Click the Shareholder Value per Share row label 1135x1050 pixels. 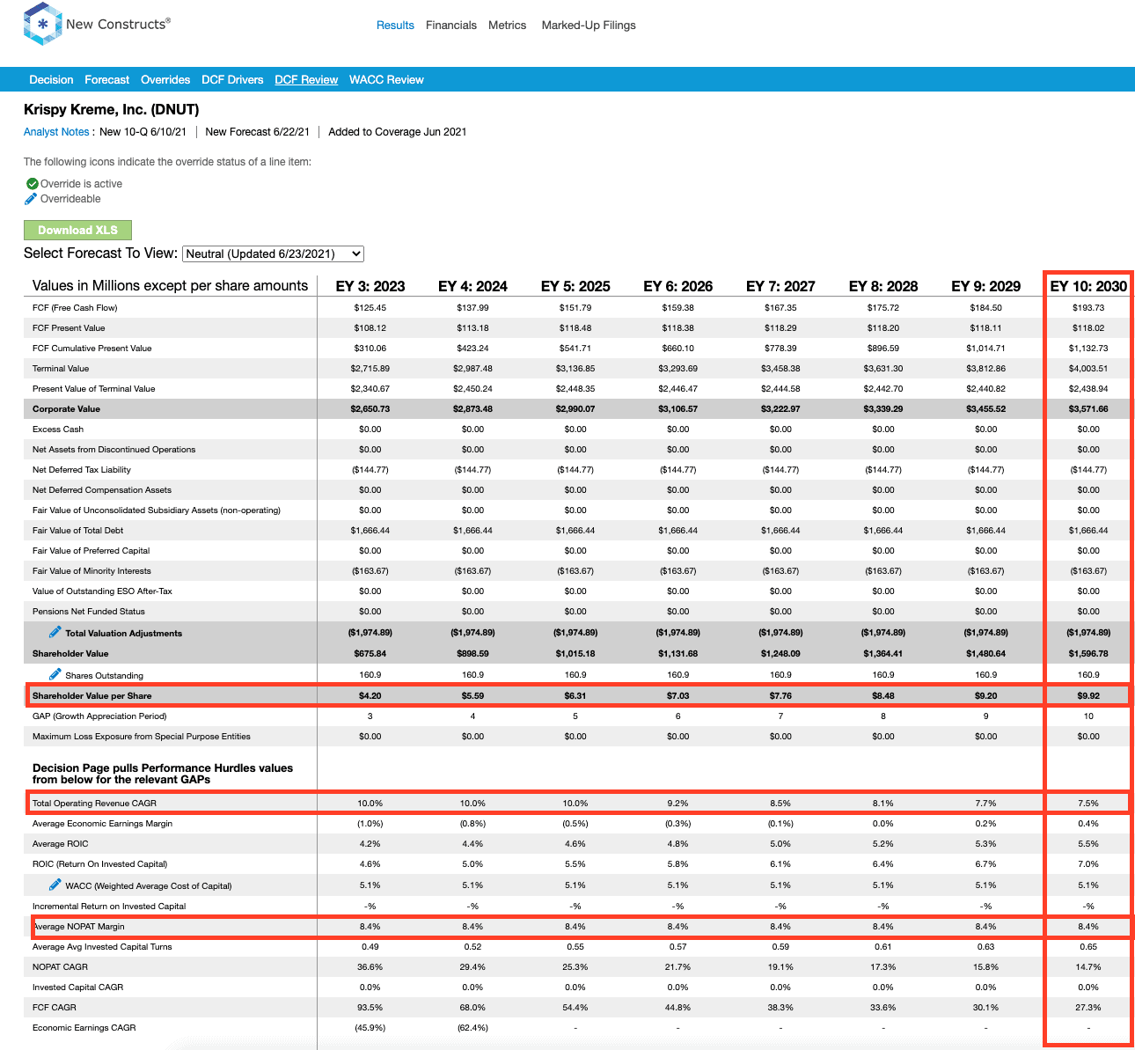[x=92, y=696]
